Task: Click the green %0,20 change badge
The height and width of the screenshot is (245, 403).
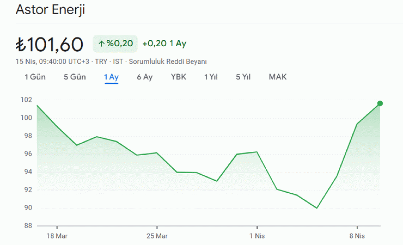Action: [115, 43]
